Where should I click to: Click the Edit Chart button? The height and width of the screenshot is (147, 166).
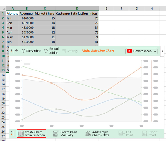[126, 133]
